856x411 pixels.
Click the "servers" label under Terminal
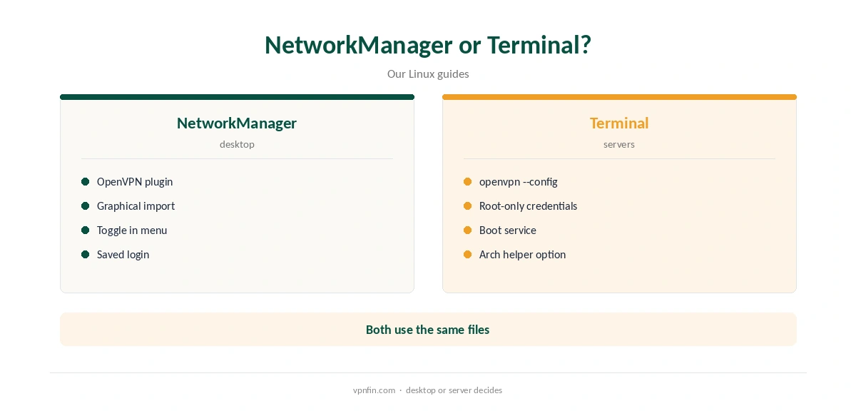click(x=619, y=144)
